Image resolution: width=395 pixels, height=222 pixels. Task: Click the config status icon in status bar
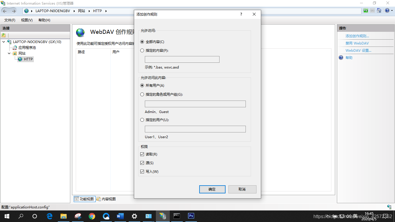(389, 207)
